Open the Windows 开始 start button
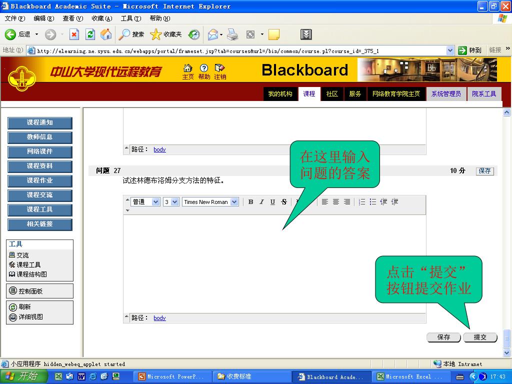Screen dimensions: 512x384 point(24,377)
